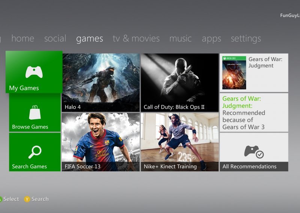The image size is (300, 213).
Task: Open the settings tab
Action: click(x=246, y=39)
